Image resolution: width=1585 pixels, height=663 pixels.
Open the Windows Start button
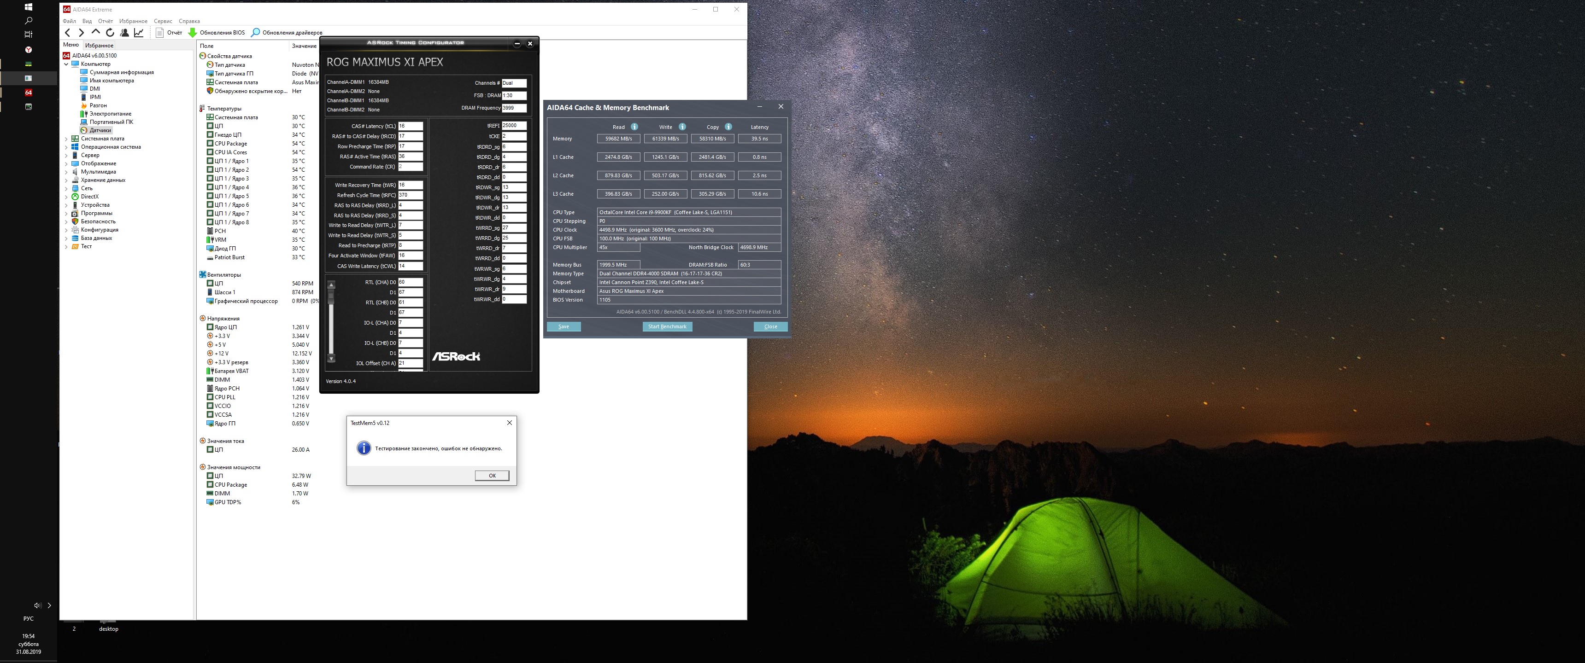pos(28,7)
